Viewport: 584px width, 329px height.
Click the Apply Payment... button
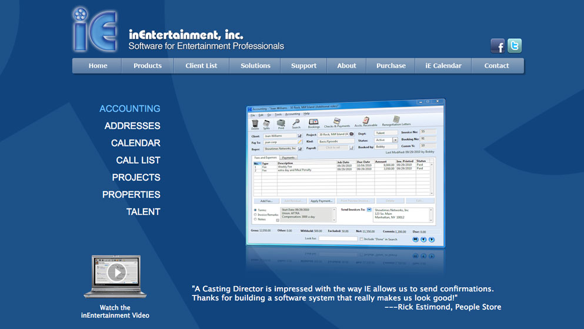coord(321,201)
